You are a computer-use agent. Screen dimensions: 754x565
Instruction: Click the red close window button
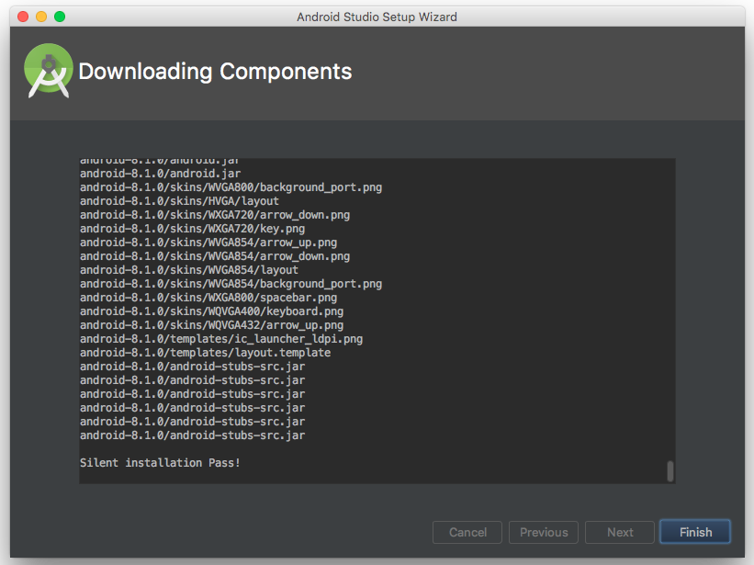click(x=23, y=17)
